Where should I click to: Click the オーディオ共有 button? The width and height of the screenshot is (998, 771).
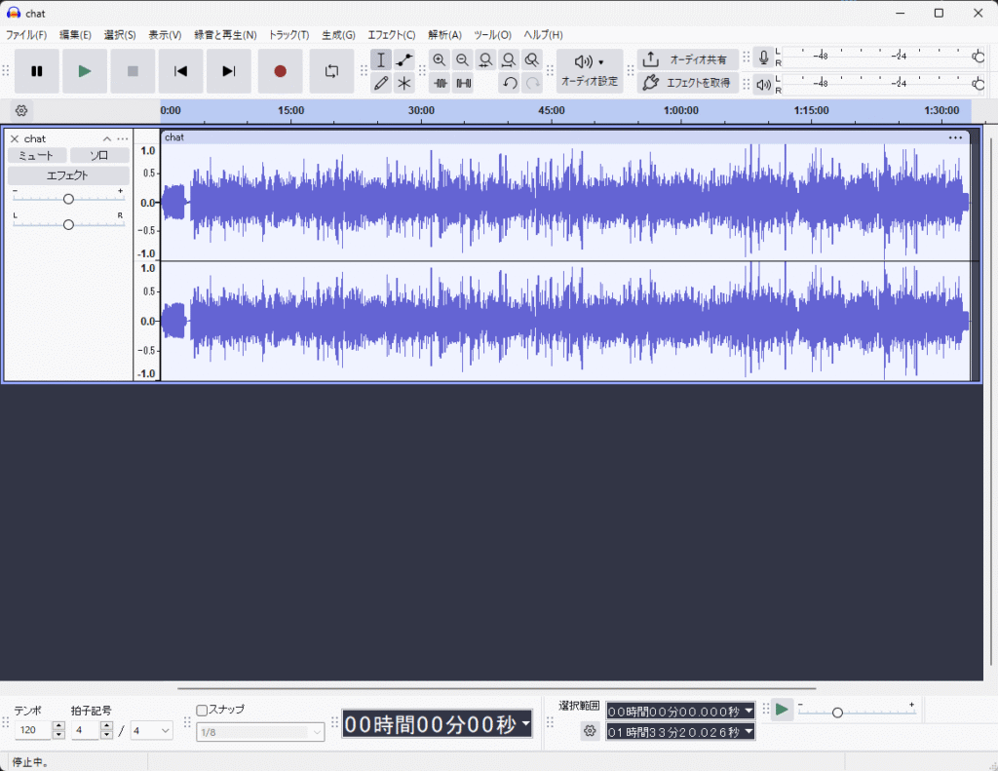(688, 59)
